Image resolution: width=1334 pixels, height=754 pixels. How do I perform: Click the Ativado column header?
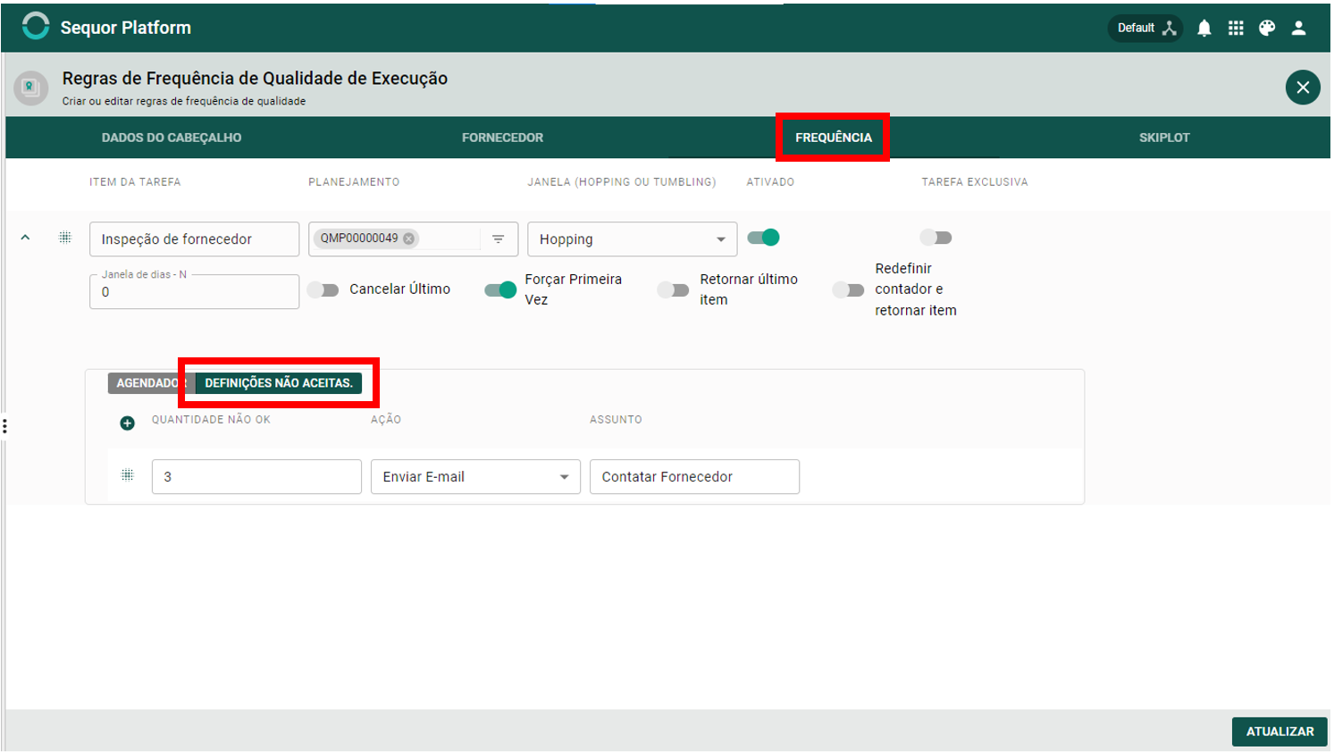coord(770,182)
